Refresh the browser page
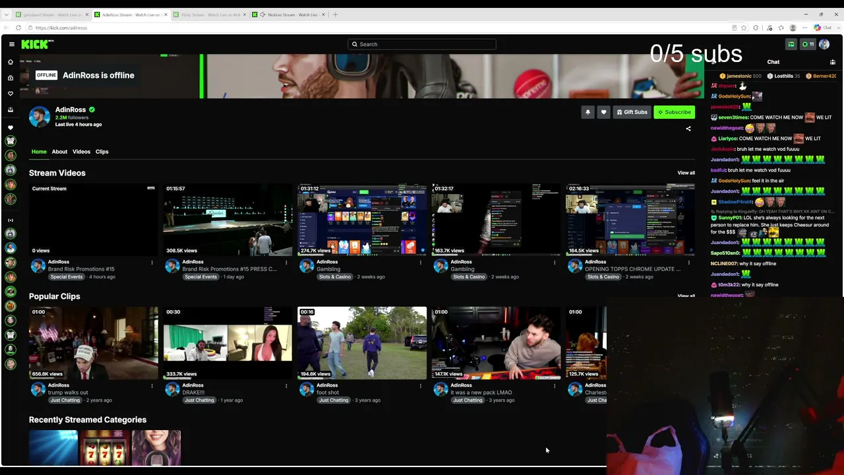Image resolution: width=844 pixels, height=475 pixels. 18,28
